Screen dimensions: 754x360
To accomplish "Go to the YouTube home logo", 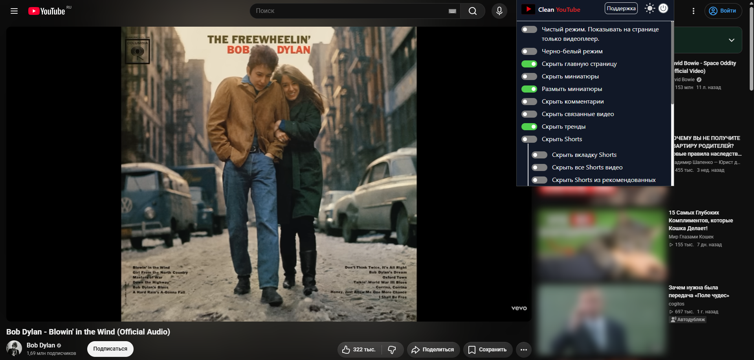I will pyautogui.click(x=47, y=11).
